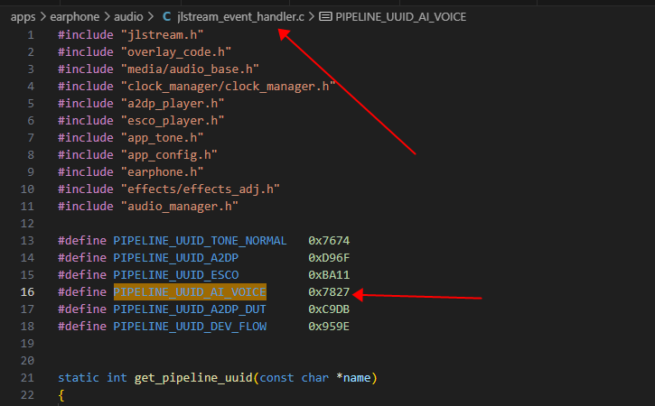Click the "jlstream.h" include string
The height and width of the screenshot is (406, 655).
162,34
